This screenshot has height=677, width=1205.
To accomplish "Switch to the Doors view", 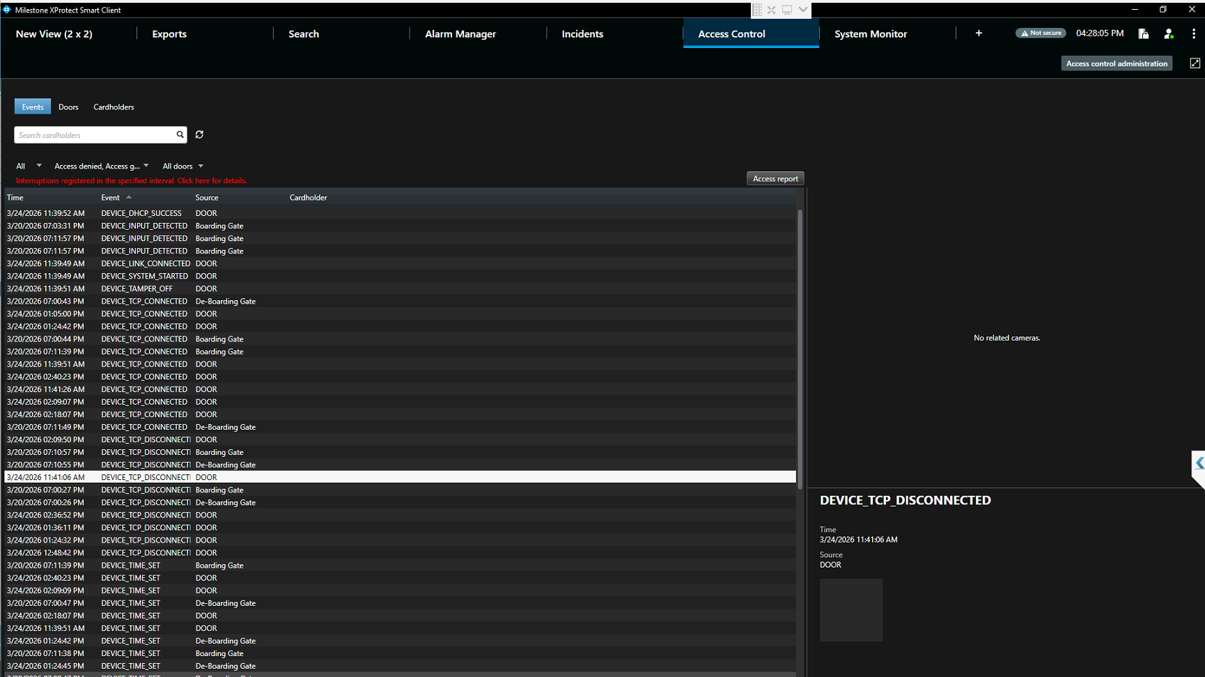I will [x=68, y=107].
